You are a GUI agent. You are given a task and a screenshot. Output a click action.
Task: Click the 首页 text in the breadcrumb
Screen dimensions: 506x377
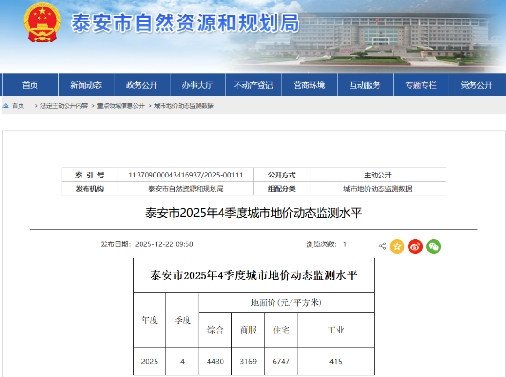[18, 106]
